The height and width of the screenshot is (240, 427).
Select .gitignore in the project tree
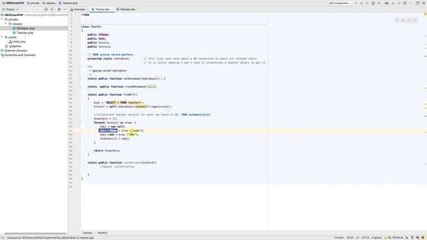tap(15, 46)
